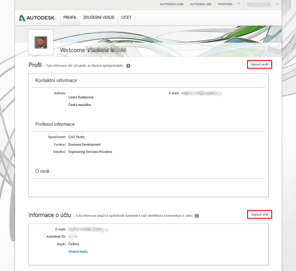Viewport: 296px width, 271px height.
Task: Click the profile avatar picture
Action: click(41, 42)
